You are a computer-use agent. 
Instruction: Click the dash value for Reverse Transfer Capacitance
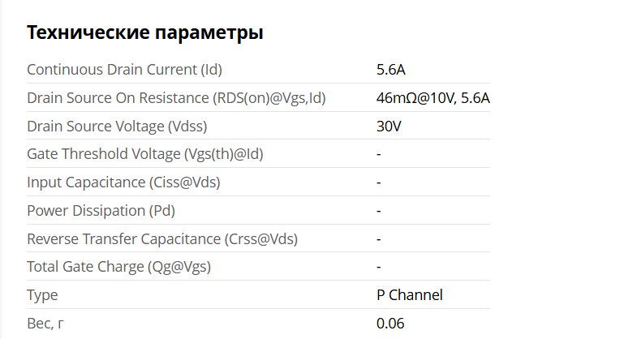(379, 239)
